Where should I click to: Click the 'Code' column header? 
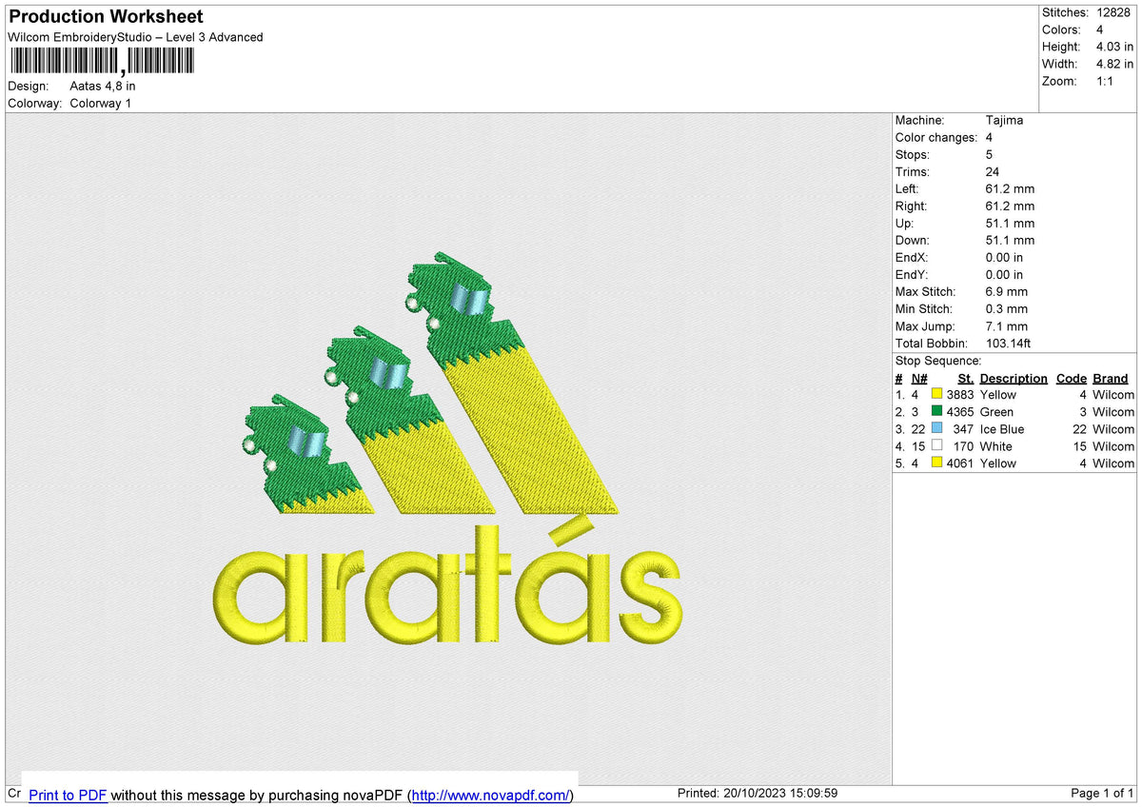(x=1071, y=379)
